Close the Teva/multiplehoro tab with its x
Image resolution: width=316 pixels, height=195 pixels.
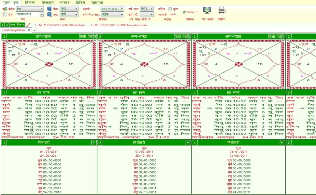29,30
